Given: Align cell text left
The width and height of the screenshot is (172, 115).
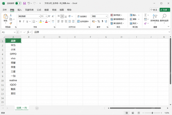Looking at the screenshot, I should (x=59, y=21).
